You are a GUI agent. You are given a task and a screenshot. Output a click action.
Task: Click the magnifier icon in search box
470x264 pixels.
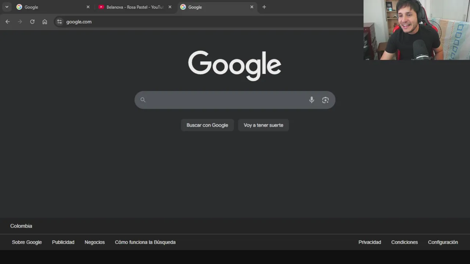pyautogui.click(x=143, y=100)
